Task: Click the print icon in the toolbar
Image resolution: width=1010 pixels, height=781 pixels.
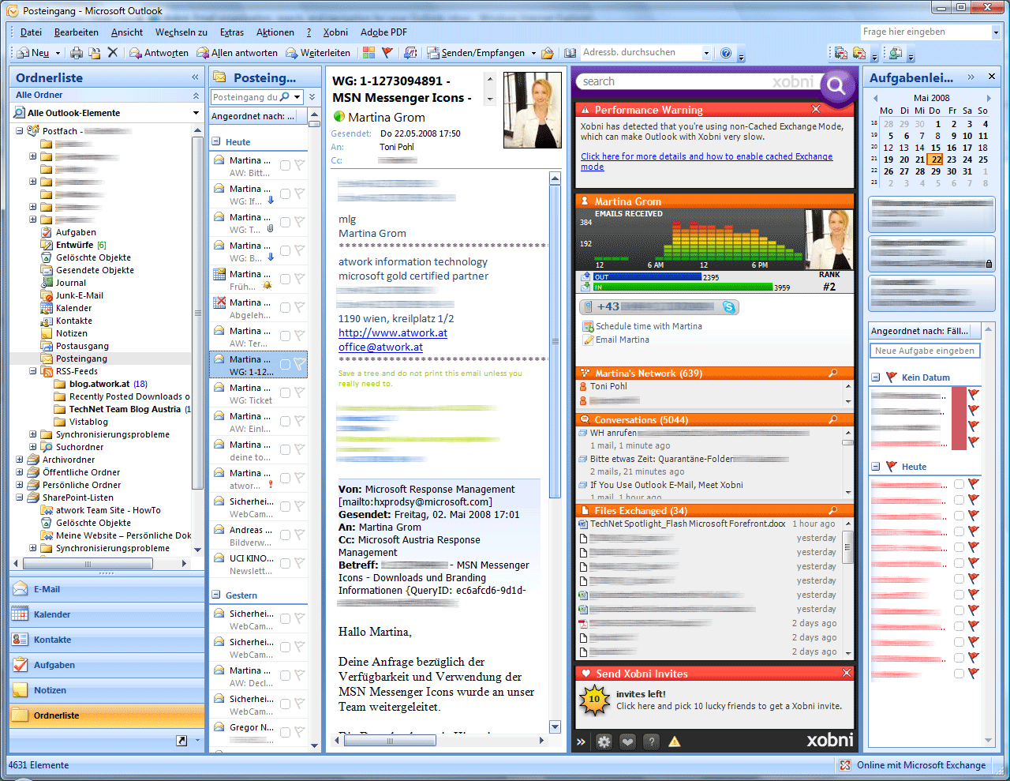Action: tap(77, 53)
